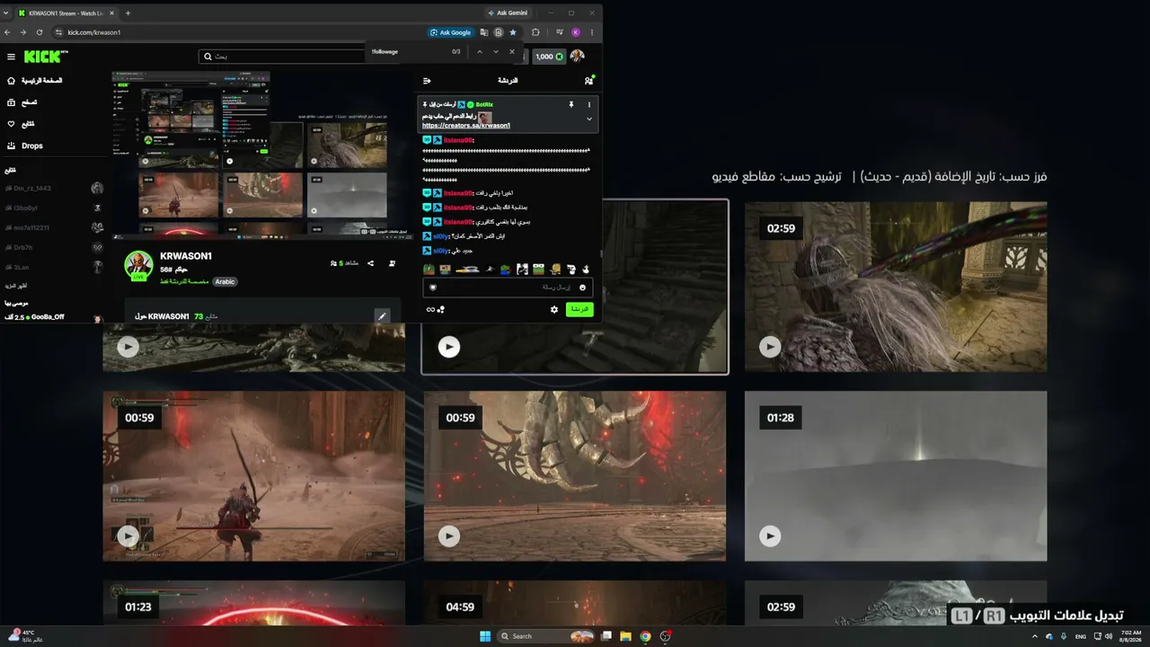Unpin the pinned chat message
This screenshot has height=647, width=1150.
click(x=571, y=105)
